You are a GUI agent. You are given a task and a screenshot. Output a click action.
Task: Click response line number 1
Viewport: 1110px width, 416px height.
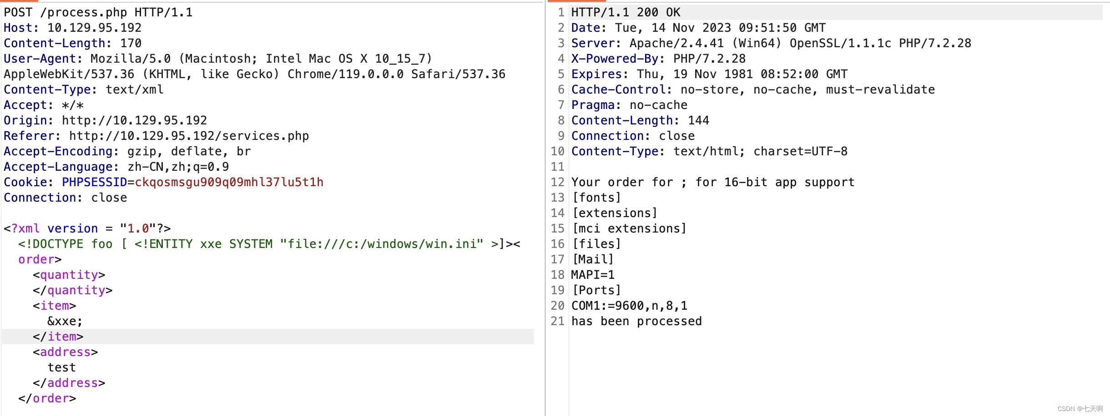coord(561,12)
